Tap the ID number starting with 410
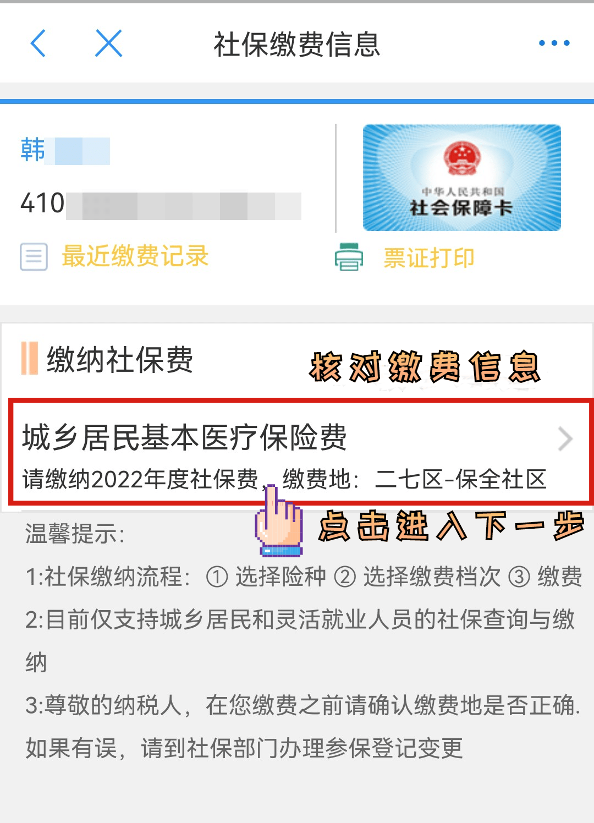Image resolution: width=594 pixels, height=823 pixels. [x=161, y=204]
